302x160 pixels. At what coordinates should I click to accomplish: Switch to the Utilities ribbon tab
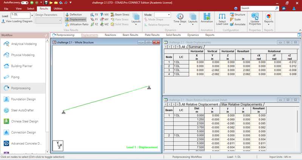[x=58, y=8]
